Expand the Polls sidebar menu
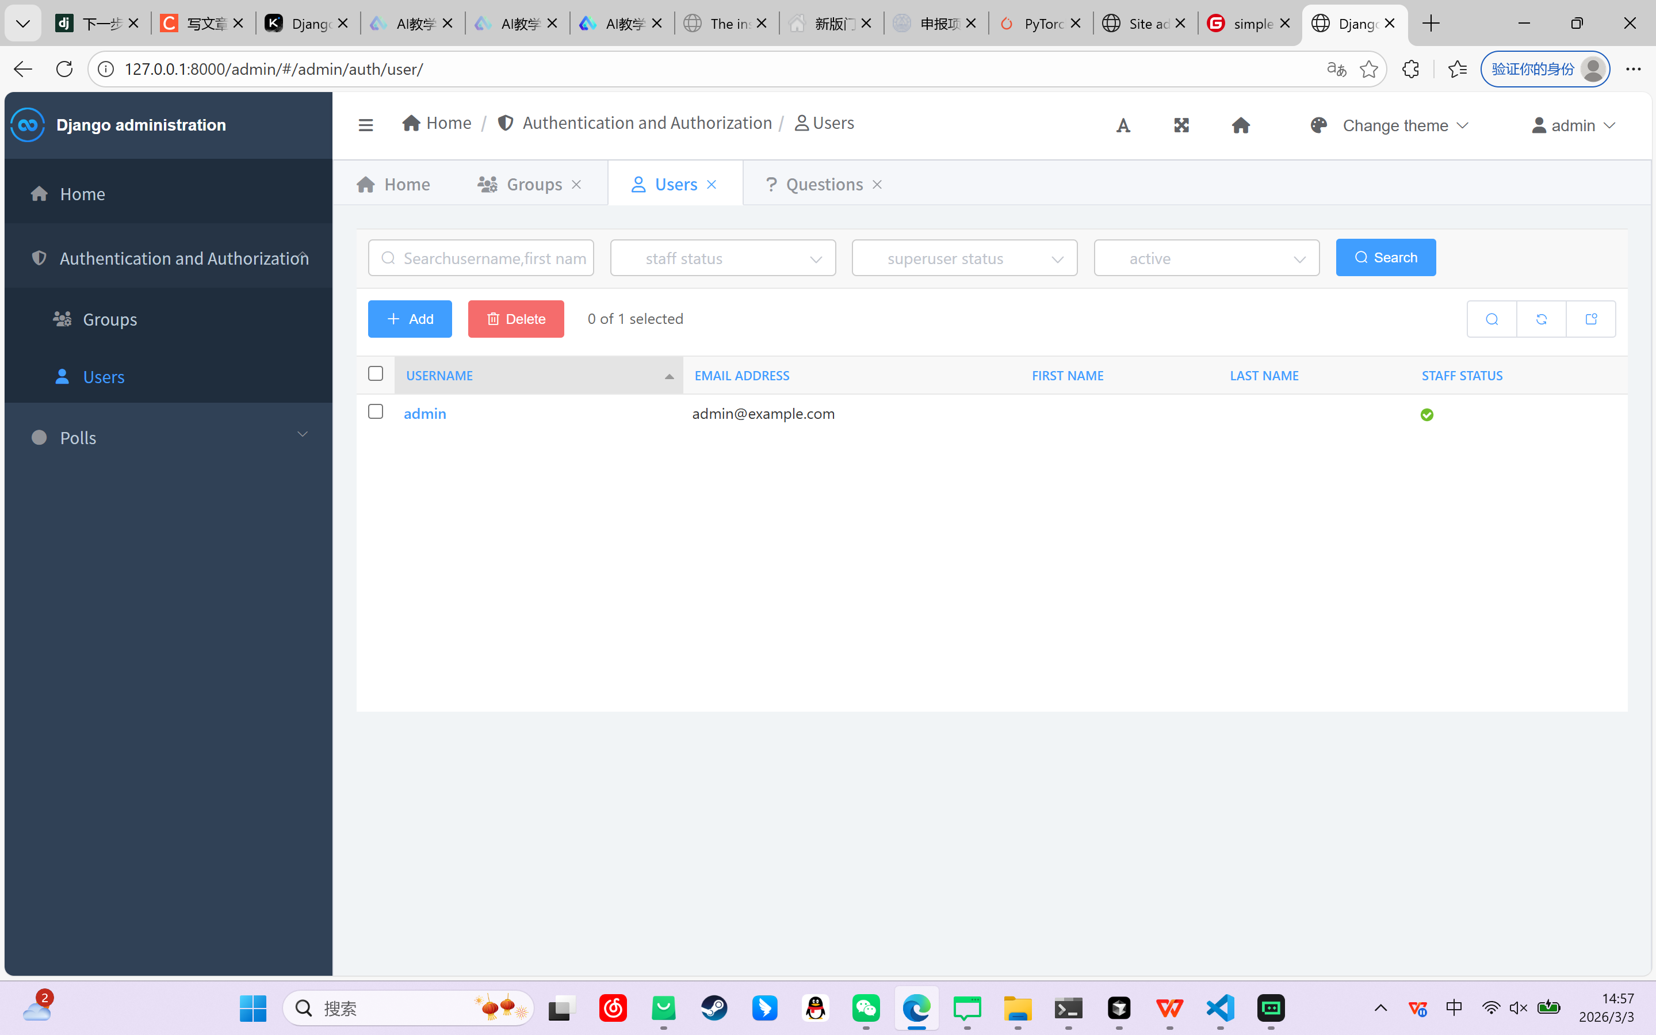 167,437
